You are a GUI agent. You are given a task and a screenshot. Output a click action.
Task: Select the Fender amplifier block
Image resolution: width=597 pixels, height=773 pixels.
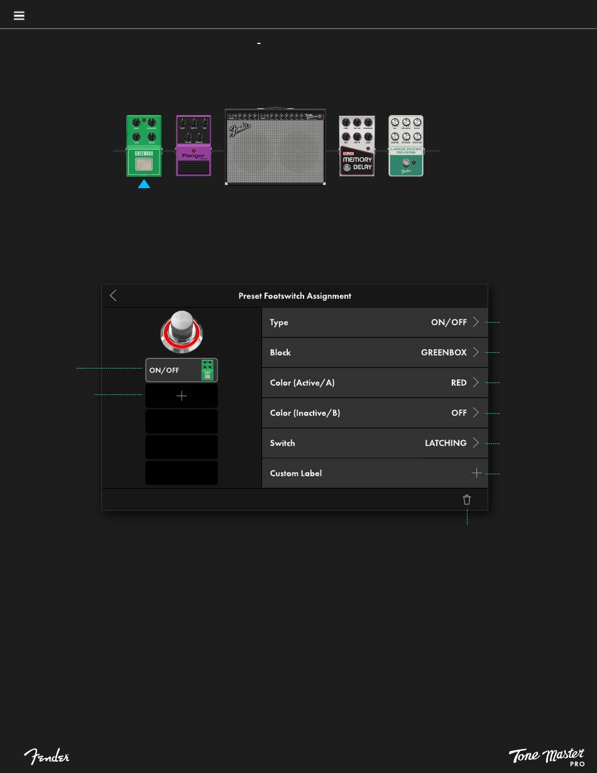275,147
